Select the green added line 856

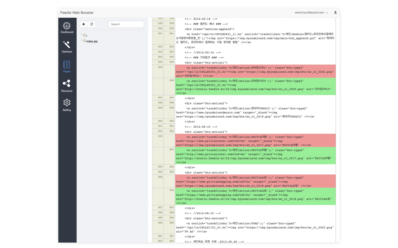point(255,197)
